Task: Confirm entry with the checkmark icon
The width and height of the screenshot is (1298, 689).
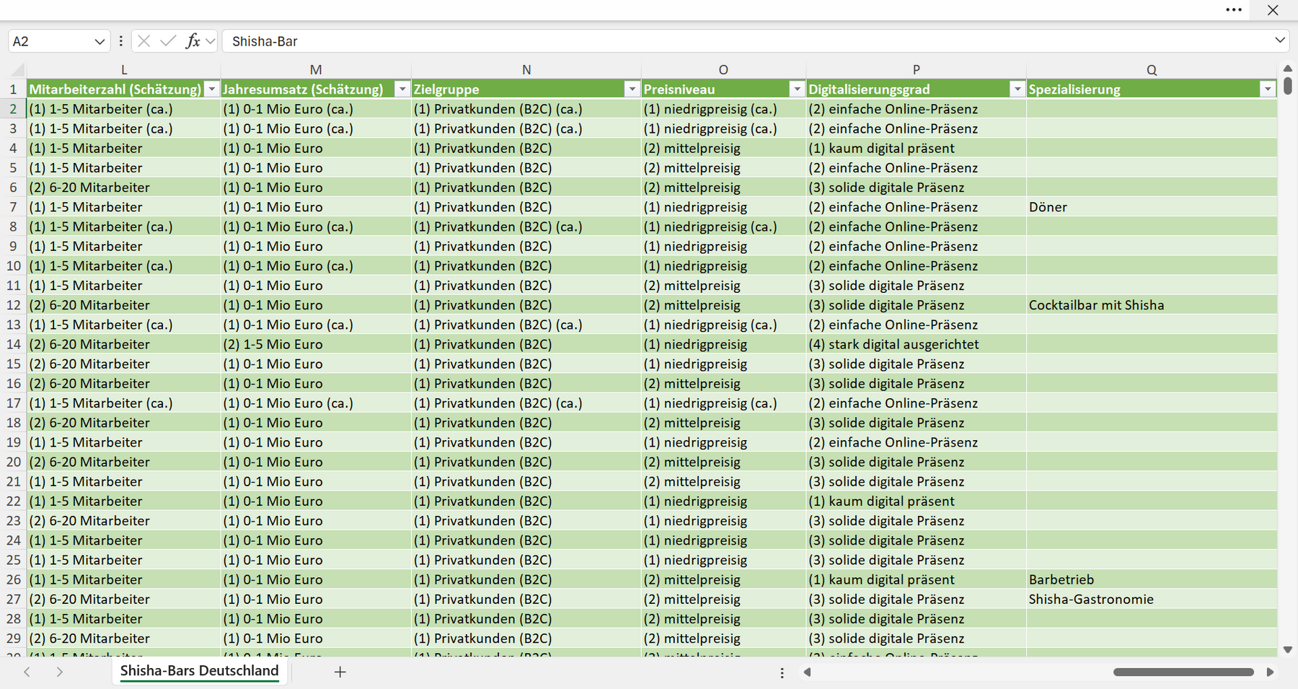Action: [168, 41]
